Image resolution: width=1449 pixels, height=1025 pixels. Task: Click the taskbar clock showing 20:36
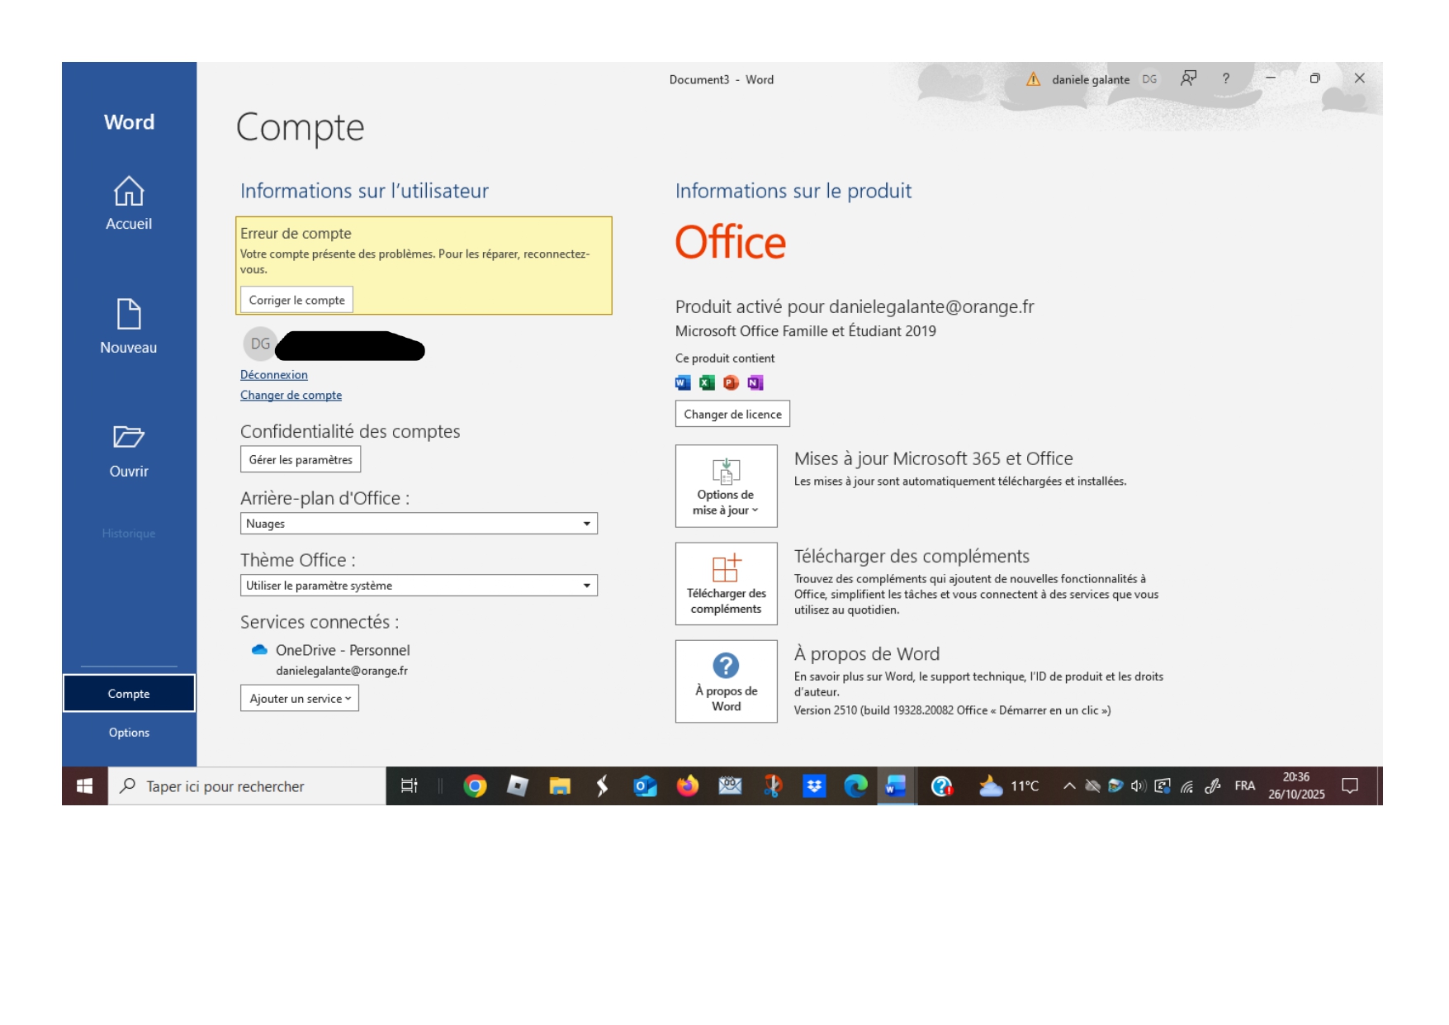tap(1296, 786)
